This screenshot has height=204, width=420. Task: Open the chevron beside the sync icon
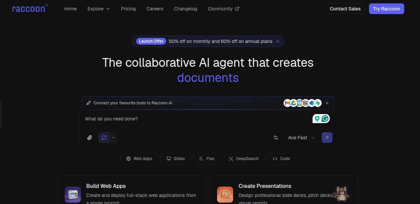[x=113, y=138]
